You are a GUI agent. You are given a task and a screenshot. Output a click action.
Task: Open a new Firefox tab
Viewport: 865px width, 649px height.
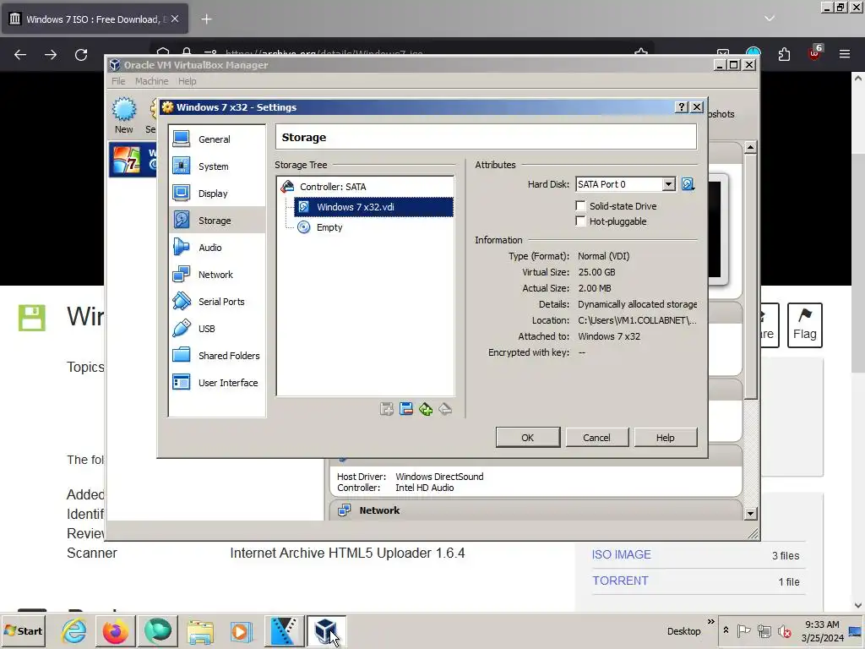[206, 19]
